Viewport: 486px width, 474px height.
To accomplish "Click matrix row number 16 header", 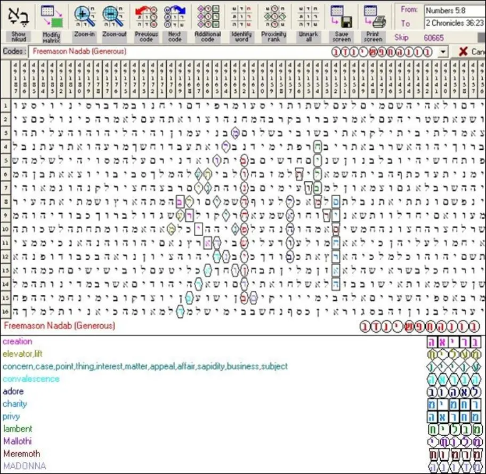I will (5, 311).
